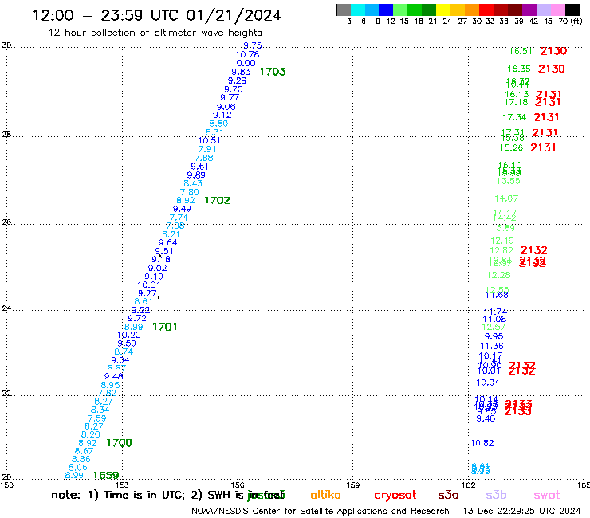
Task: Click wave height value 7.59
Action: point(97,418)
